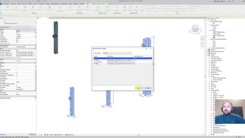Click Cancel in Select Rebar Template dialog
This screenshot has height=138, width=245.
click(x=148, y=88)
